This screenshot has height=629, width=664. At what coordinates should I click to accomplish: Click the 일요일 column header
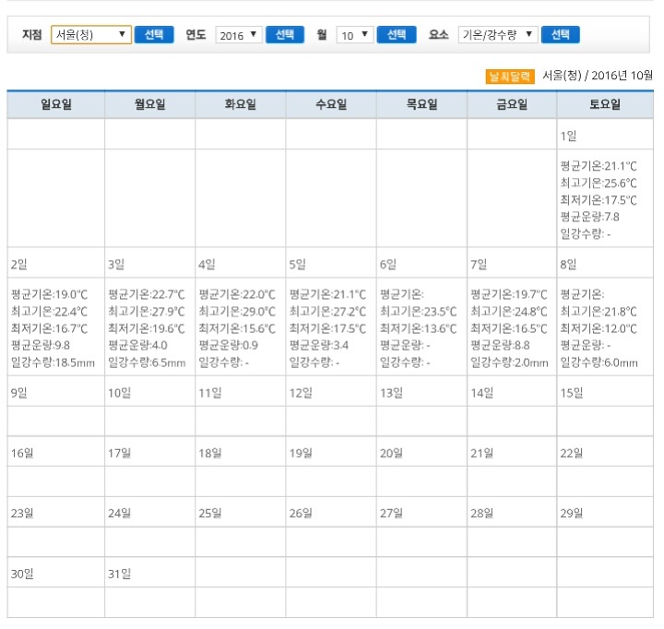coord(56,104)
